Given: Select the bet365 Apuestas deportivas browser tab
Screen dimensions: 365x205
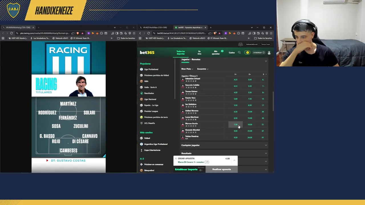Looking at the screenshot, I should [190, 28].
